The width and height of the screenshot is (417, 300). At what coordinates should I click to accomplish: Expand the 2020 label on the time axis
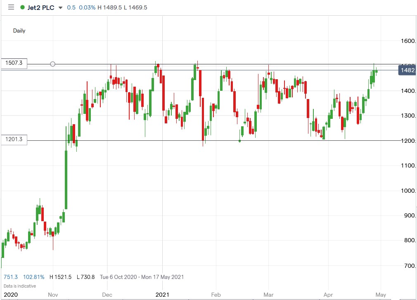click(11, 295)
